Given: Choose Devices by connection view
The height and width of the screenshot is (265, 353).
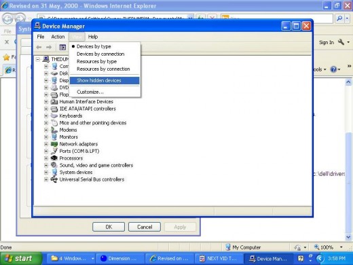Looking at the screenshot, I should click(100, 54).
